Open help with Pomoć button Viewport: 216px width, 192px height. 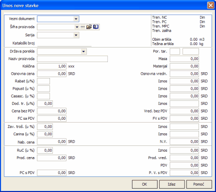tap(199, 184)
